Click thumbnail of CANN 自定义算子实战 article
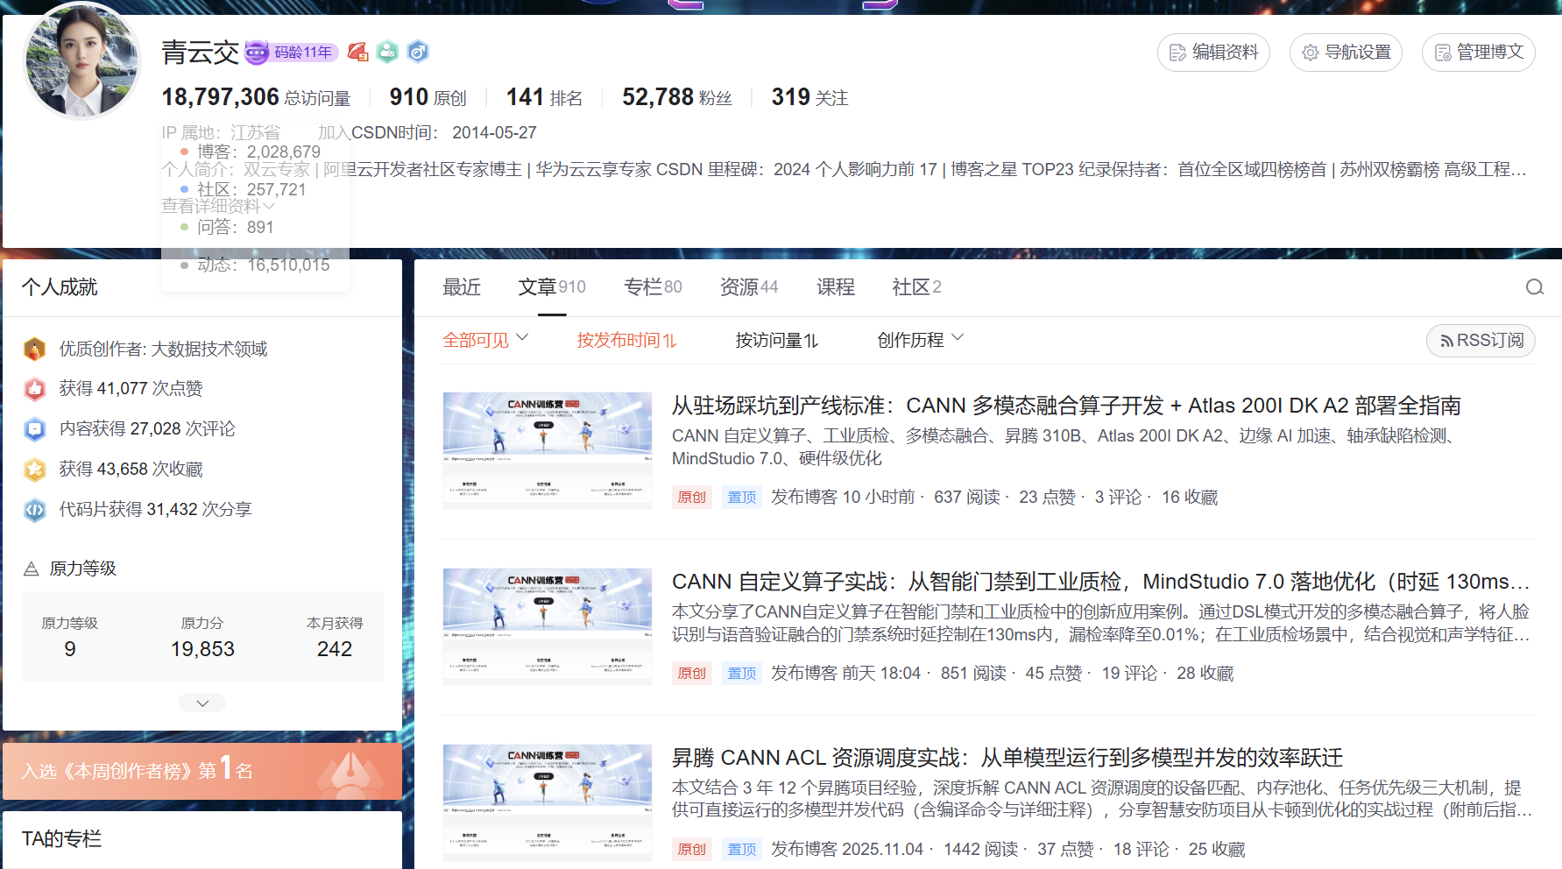This screenshot has width=1562, height=869. click(548, 626)
